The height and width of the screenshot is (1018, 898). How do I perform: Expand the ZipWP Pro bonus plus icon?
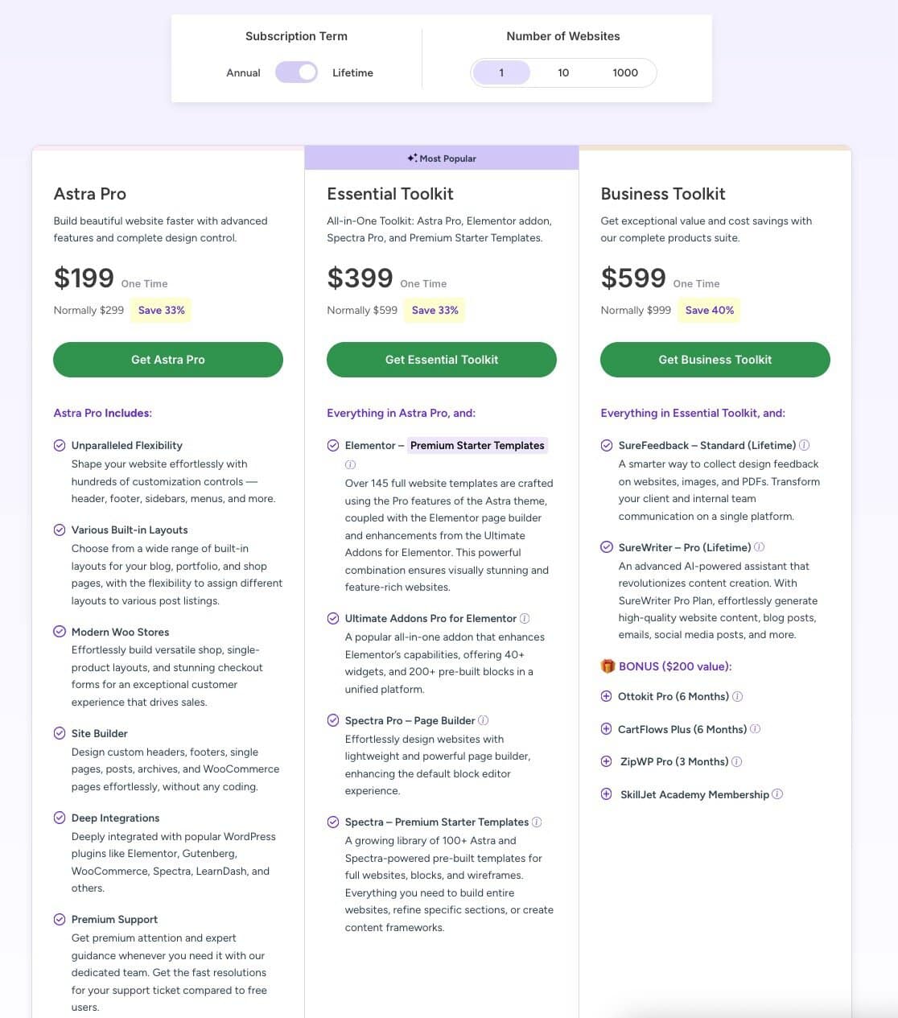[607, 761]
